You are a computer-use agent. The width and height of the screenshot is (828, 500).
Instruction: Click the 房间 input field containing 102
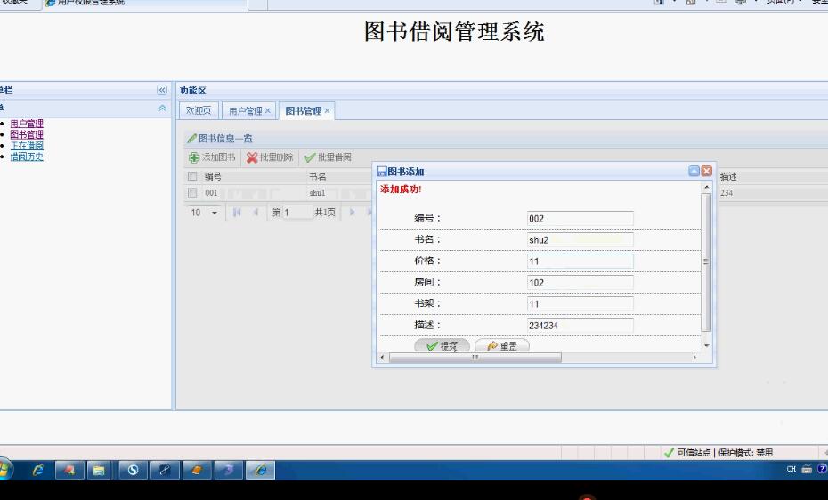[580, 283]
